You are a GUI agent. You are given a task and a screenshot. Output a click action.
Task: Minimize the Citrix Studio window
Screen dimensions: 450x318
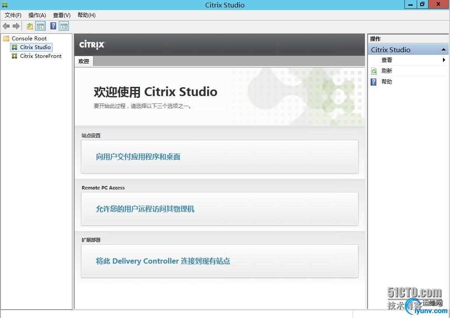click(x=411, y=4)
